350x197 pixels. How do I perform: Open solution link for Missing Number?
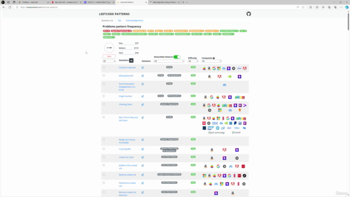(143, 76)
